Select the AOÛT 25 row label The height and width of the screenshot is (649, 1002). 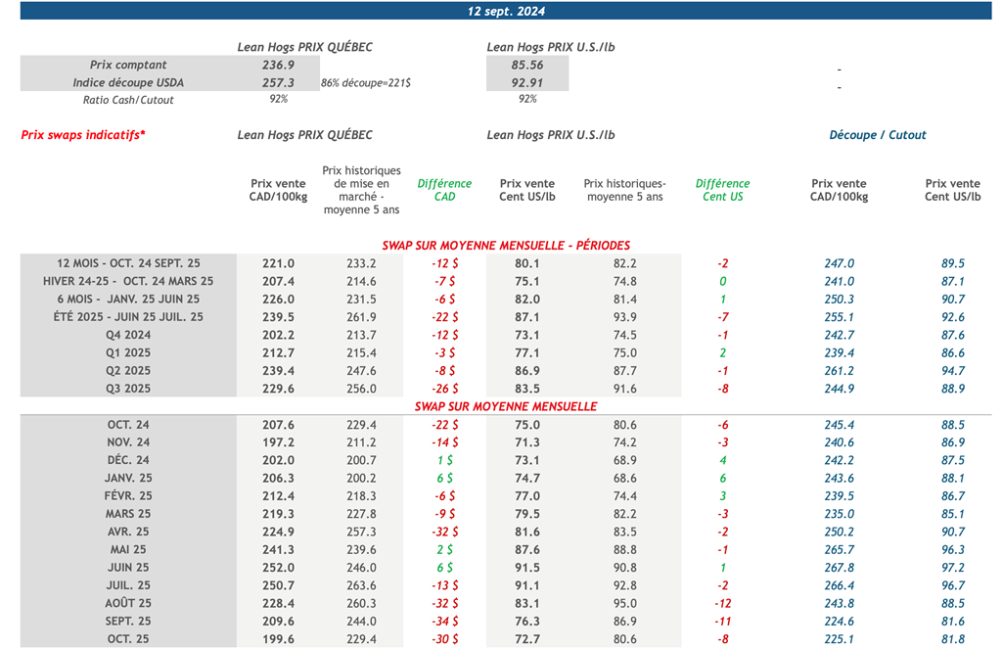point(128,603)
